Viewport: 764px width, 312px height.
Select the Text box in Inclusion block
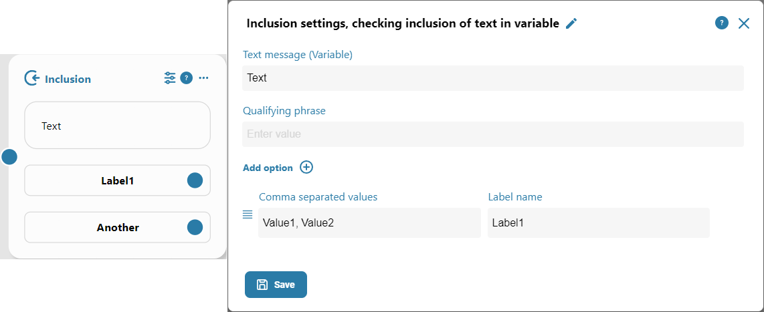pyautogui.click(x=117, y=126)
